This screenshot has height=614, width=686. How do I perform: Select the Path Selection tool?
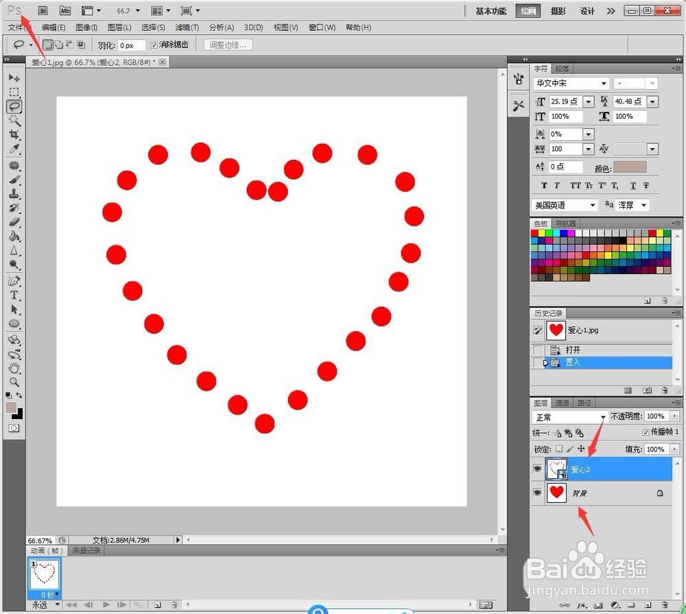coord(14,309)
